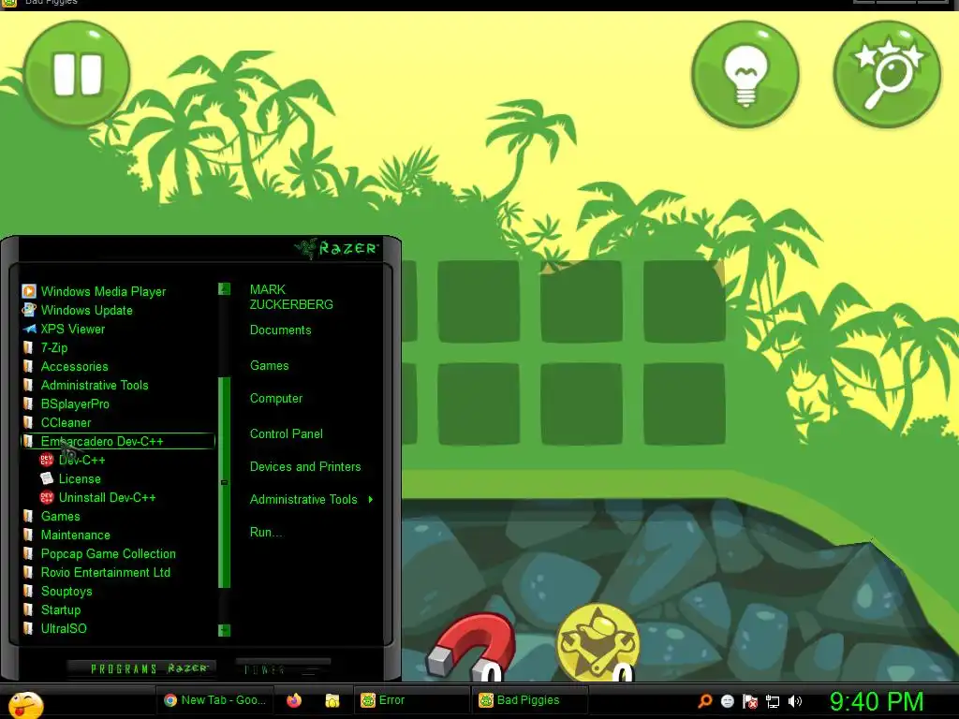959x719 pixels.
Task: Choose Uninstall Dev-C++
Action: tap(107, 497)
